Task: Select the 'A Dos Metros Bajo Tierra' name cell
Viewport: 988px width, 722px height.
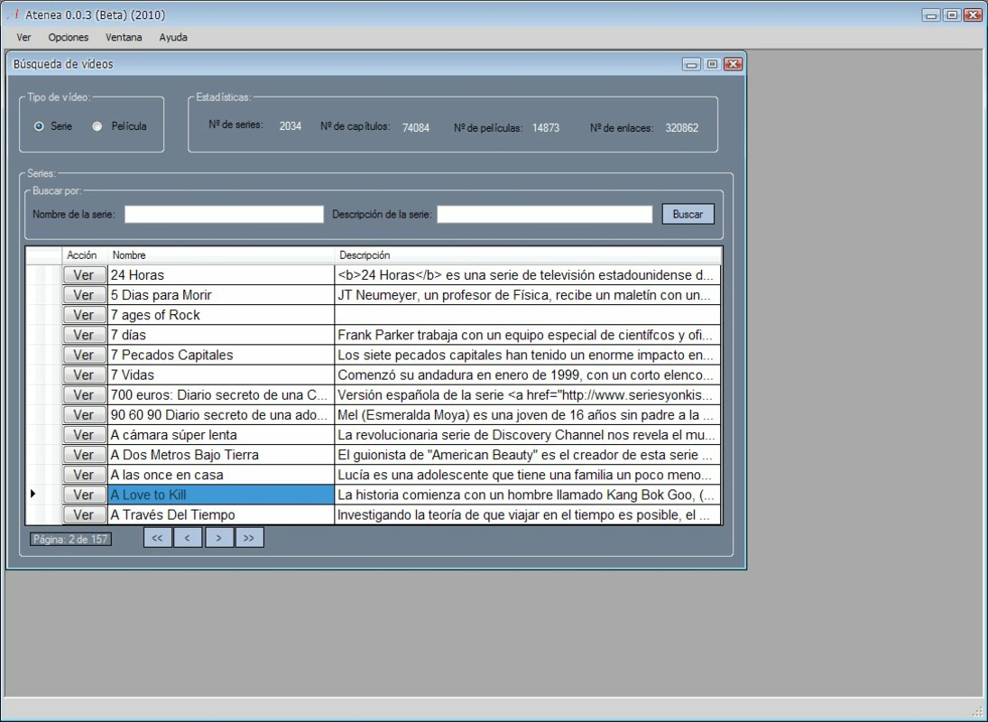Action: pos(220,455)
